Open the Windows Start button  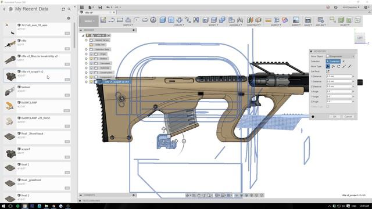point(3,206)
